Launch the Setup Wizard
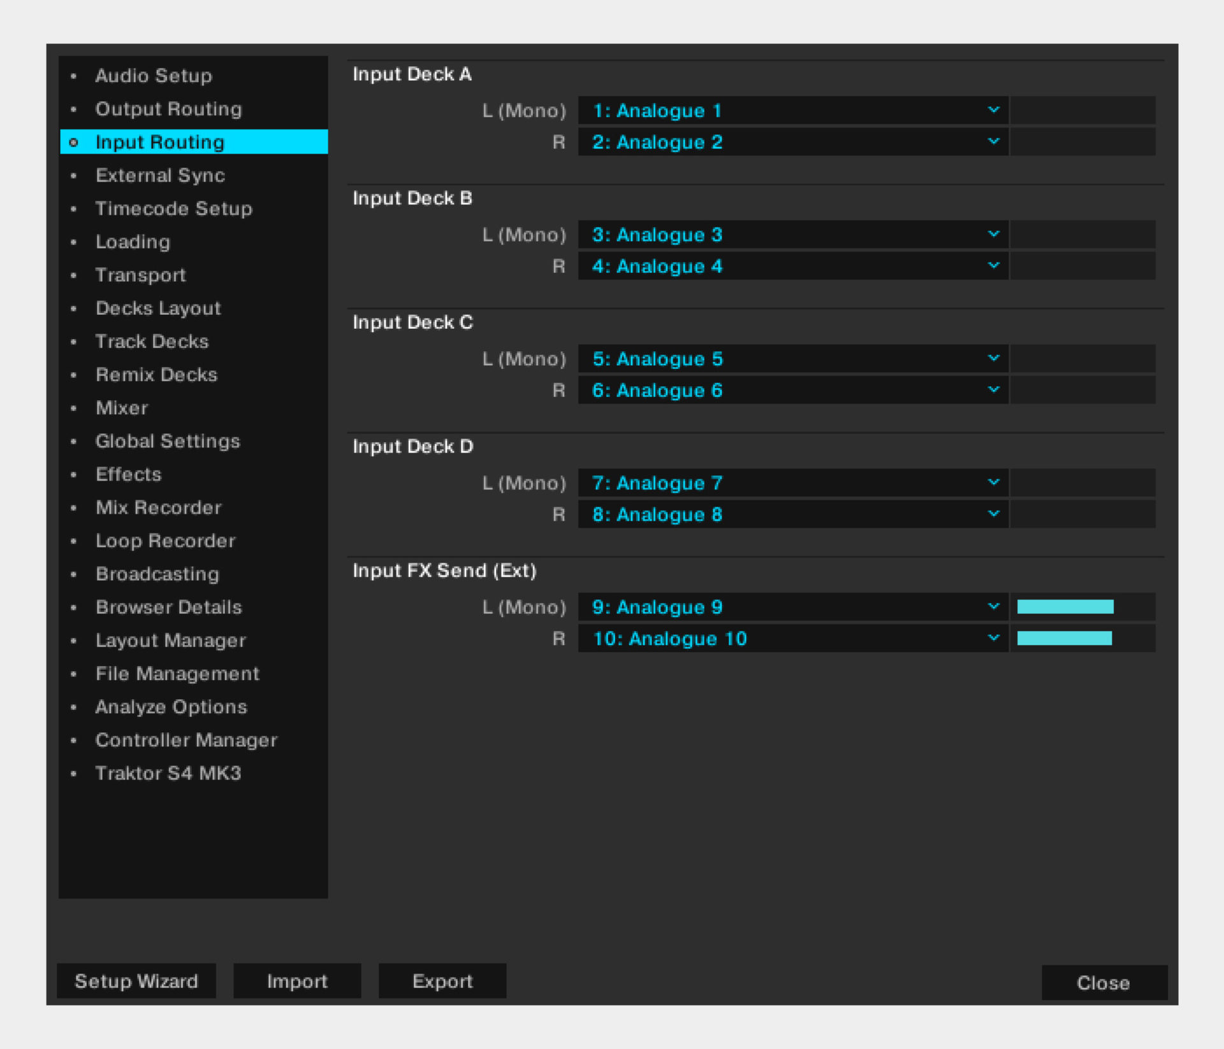 tap(136, 981)
